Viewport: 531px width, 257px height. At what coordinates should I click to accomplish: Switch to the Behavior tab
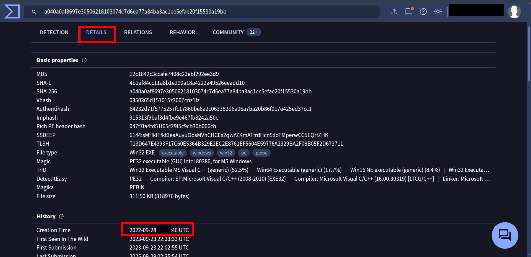click(182, 33)
